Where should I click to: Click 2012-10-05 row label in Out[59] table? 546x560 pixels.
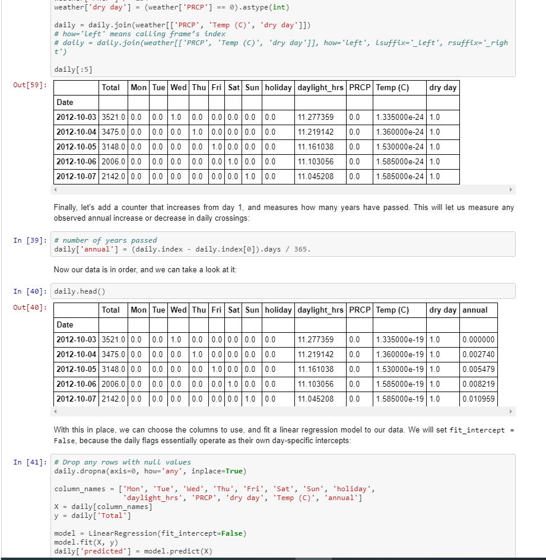pos(76,147)
